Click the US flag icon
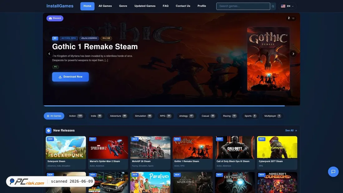The height and width of the screenshot is (193, 343). (x=283, y=6)
